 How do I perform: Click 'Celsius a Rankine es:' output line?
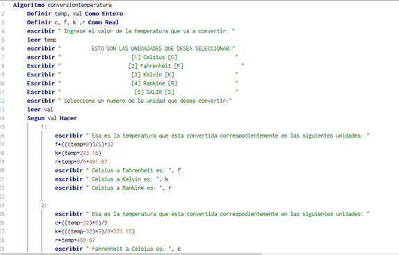(x=113, y=188)
